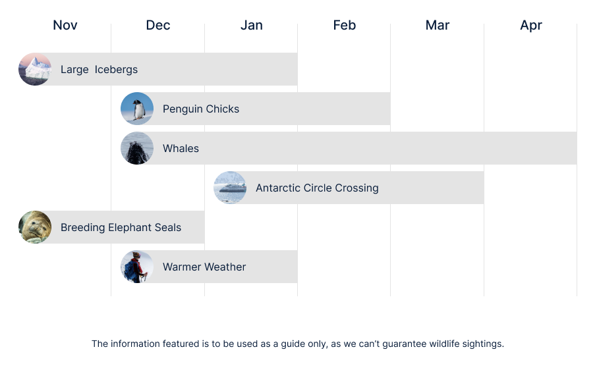Click the Whales bar in April column
The height and width of the screenshot is (368, 597).
[x=530, y=148]
